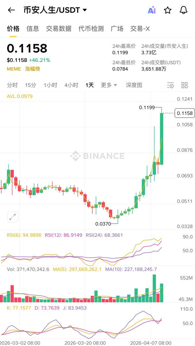
Task: Select the 1天 timeframe
Action: (x=89, y=85)
